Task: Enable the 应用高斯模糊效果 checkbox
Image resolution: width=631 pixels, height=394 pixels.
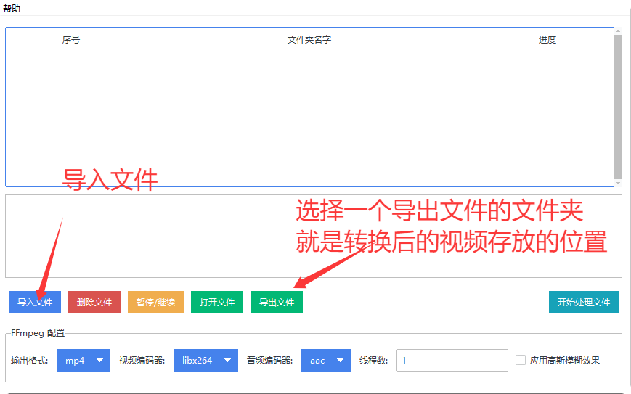Action: (x=521, y=360)
